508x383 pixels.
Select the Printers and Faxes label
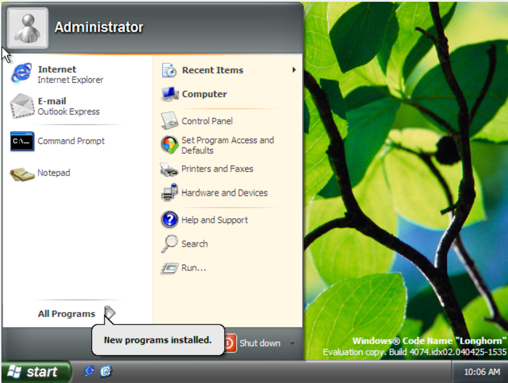click(x=217, y=169)
